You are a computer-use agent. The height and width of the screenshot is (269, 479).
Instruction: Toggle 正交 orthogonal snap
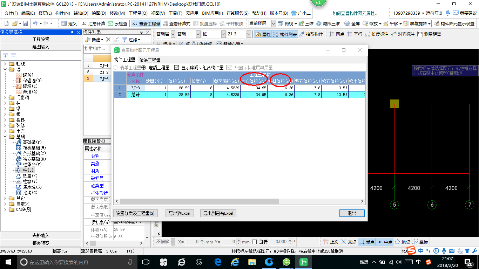tap(331, 242)
